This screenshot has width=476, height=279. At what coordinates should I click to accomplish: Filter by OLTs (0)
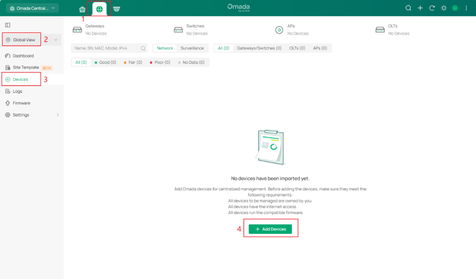tap(297, 48)
